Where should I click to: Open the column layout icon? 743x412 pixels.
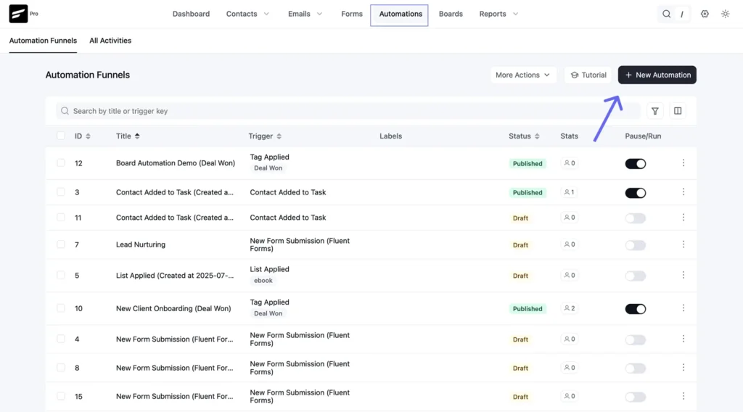678,111
